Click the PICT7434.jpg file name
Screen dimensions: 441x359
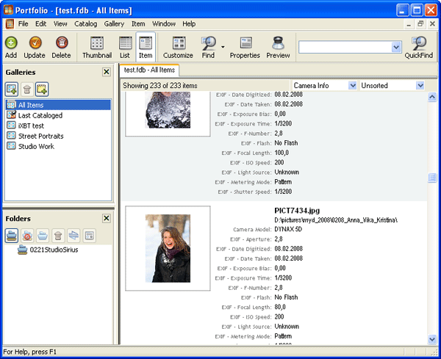pyautogui.click(x=297, y=211)
